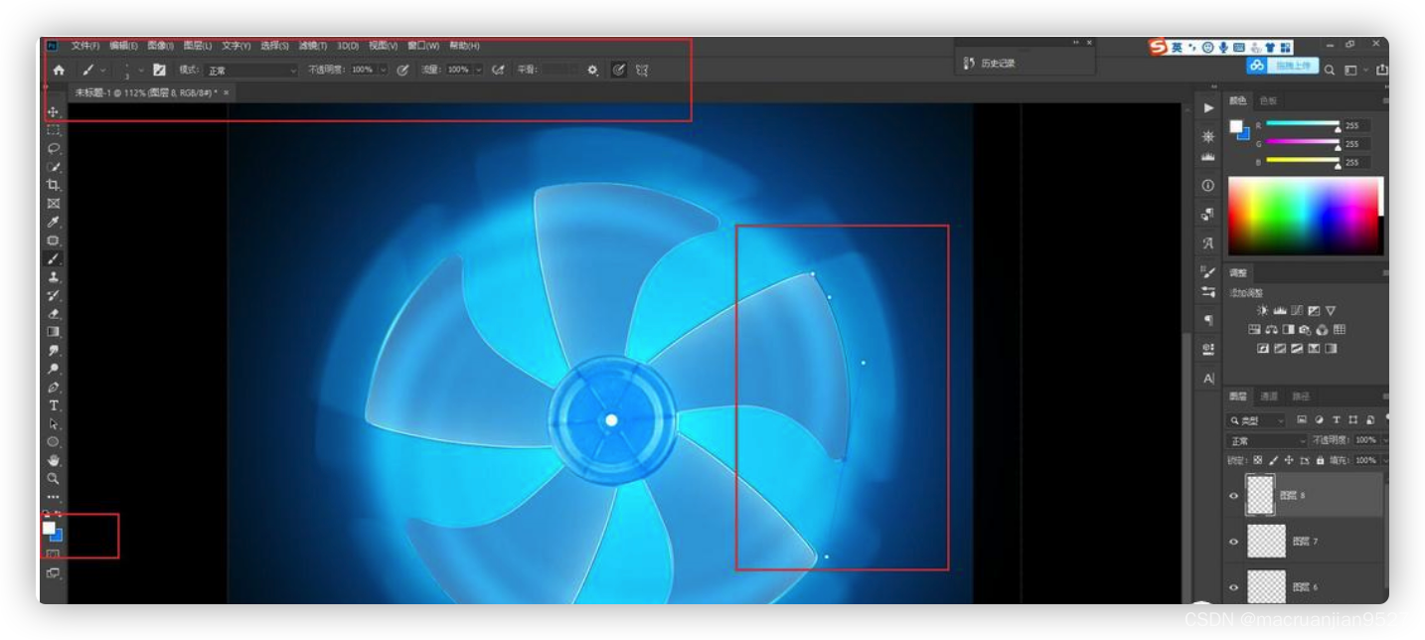
Task: Select the Gradient tool
Action: [54, 332]
